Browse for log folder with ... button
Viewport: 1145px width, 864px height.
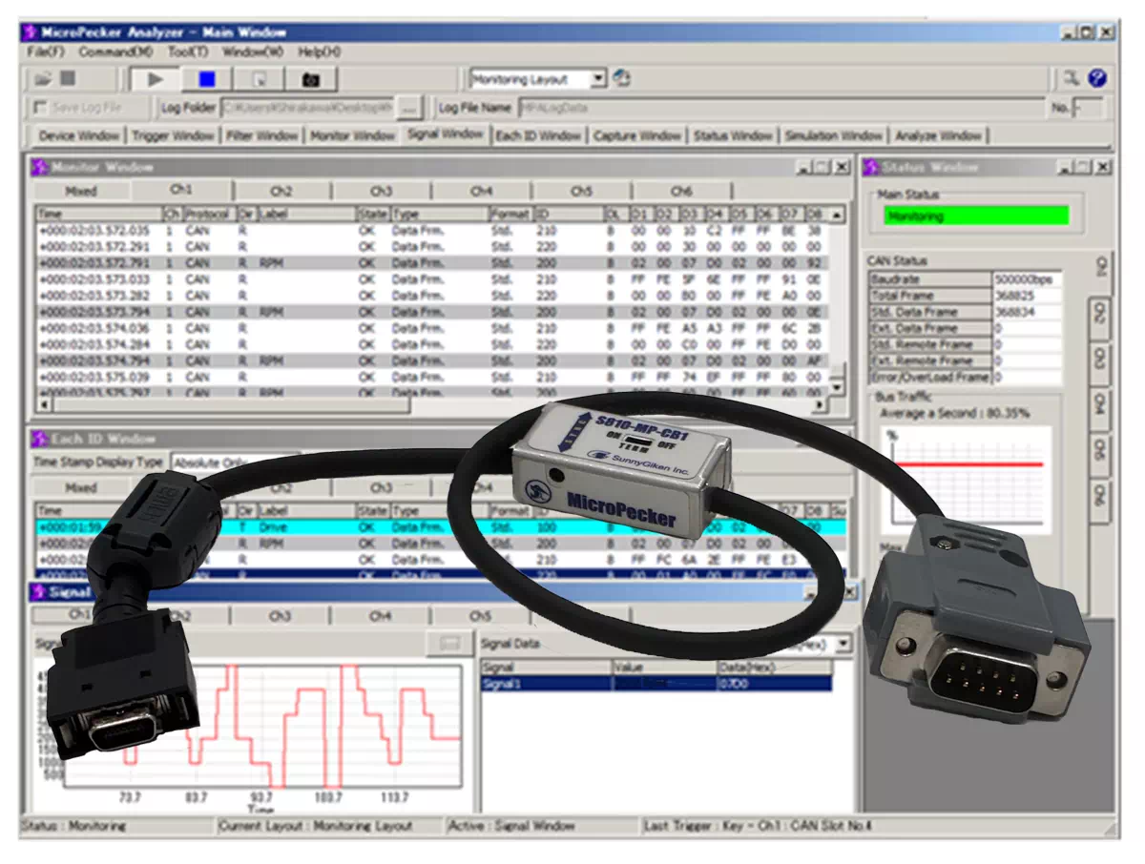click(409, 108)
